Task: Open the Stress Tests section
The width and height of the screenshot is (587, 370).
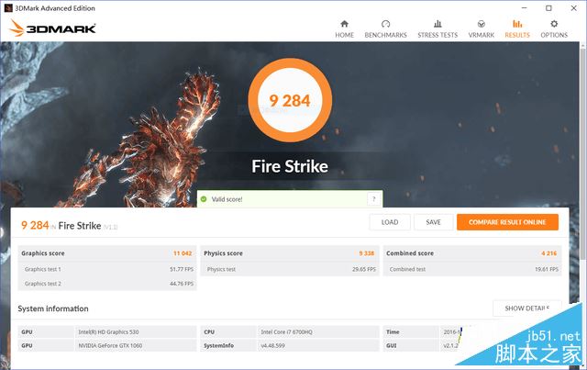Action: 437,29
